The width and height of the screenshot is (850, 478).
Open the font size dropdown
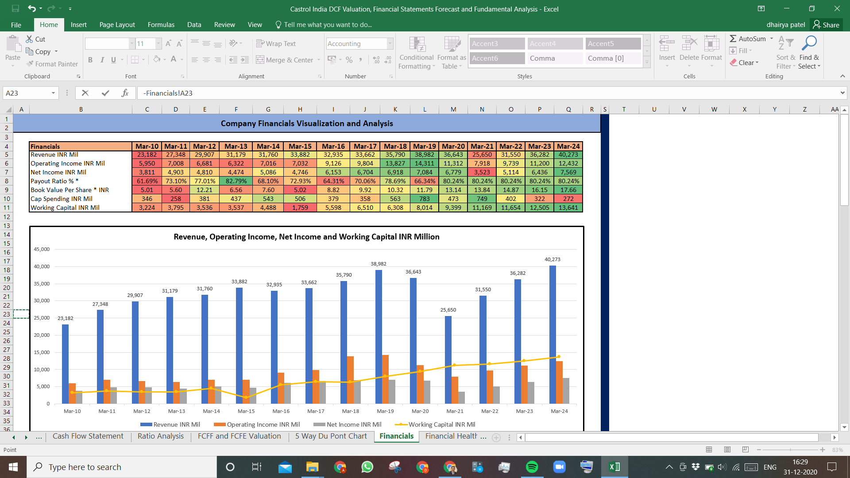(158, 43)
